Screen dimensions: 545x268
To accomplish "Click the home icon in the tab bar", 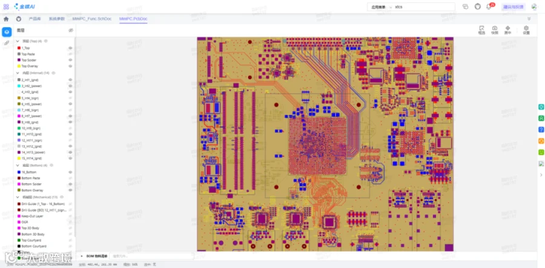I will coord(6,19).
